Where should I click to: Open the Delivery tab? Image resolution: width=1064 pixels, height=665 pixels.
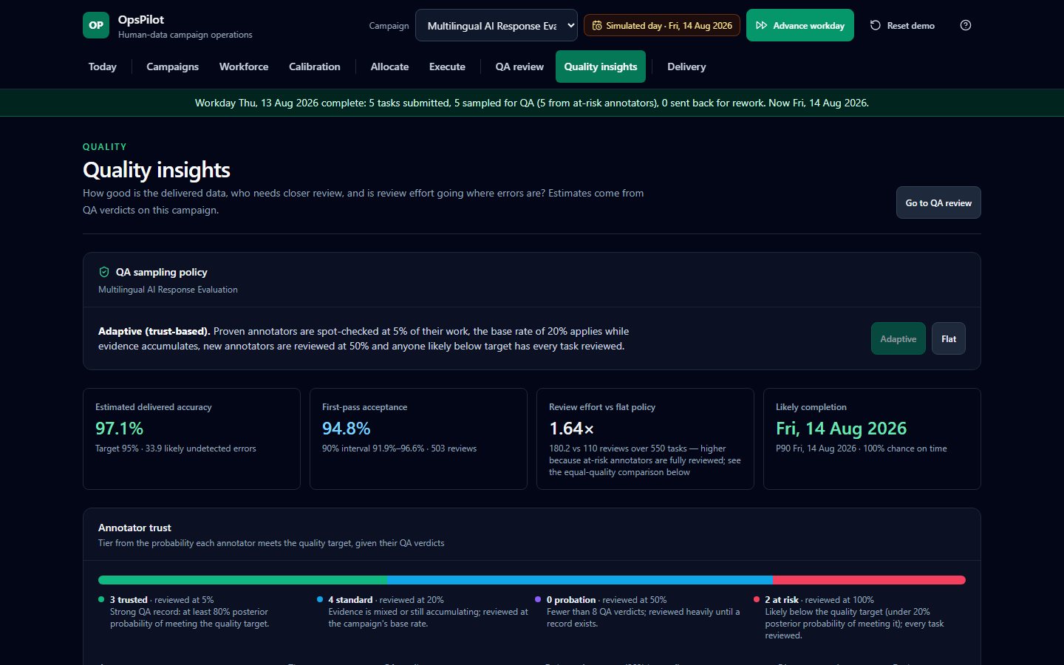(686, 66)
